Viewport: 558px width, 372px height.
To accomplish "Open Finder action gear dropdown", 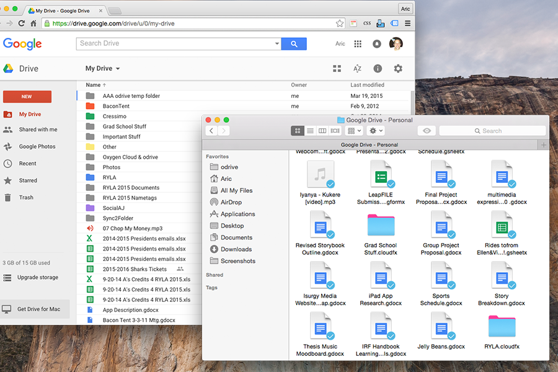I will point(376,131).
